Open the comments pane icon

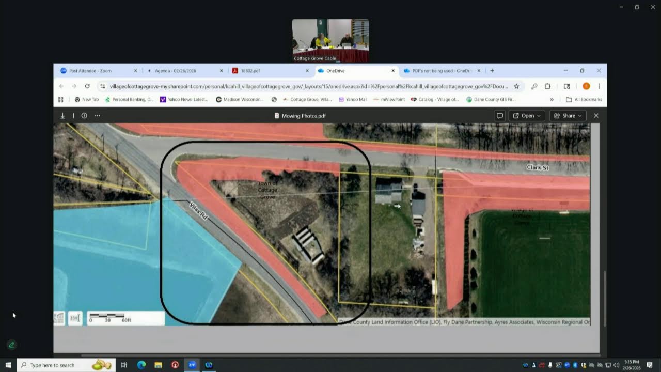[x=499, y=116]
